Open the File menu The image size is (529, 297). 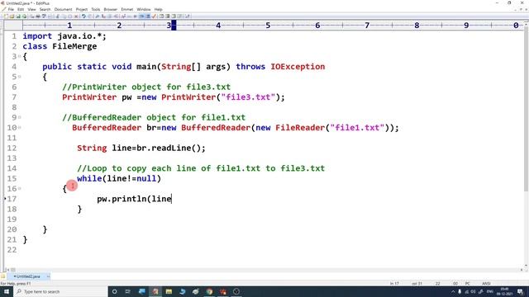[x=11, y=9]
